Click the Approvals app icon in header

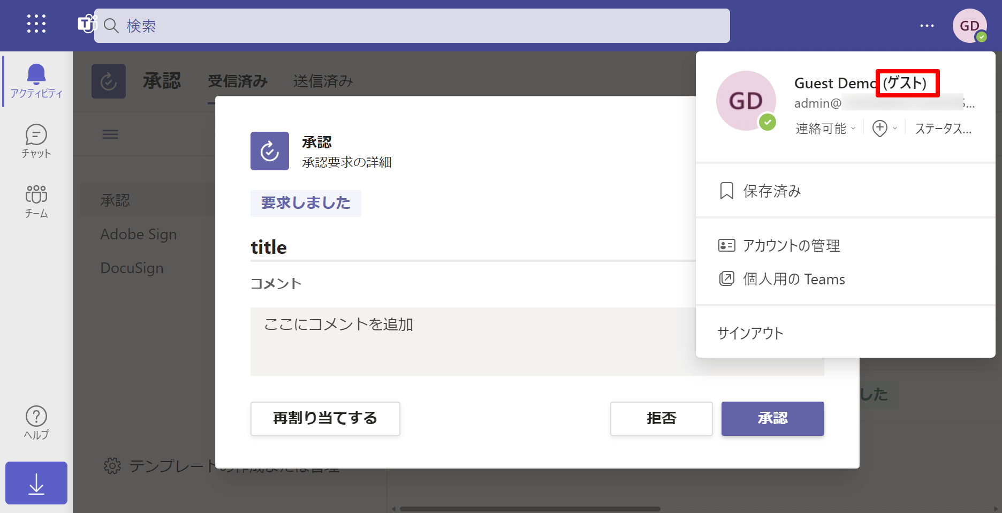(x=109, y=81)
